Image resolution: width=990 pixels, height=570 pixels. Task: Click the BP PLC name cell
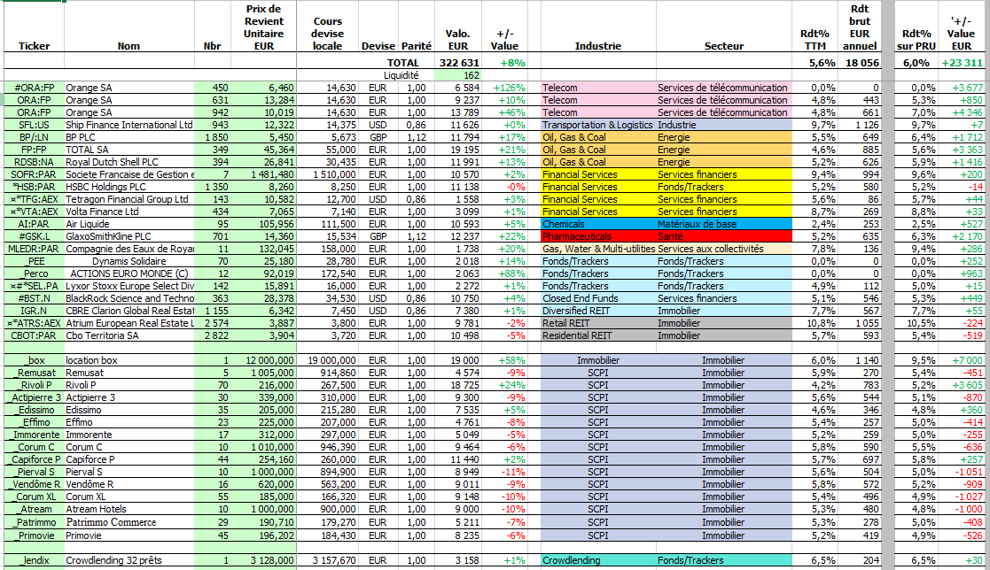(129, 137)
